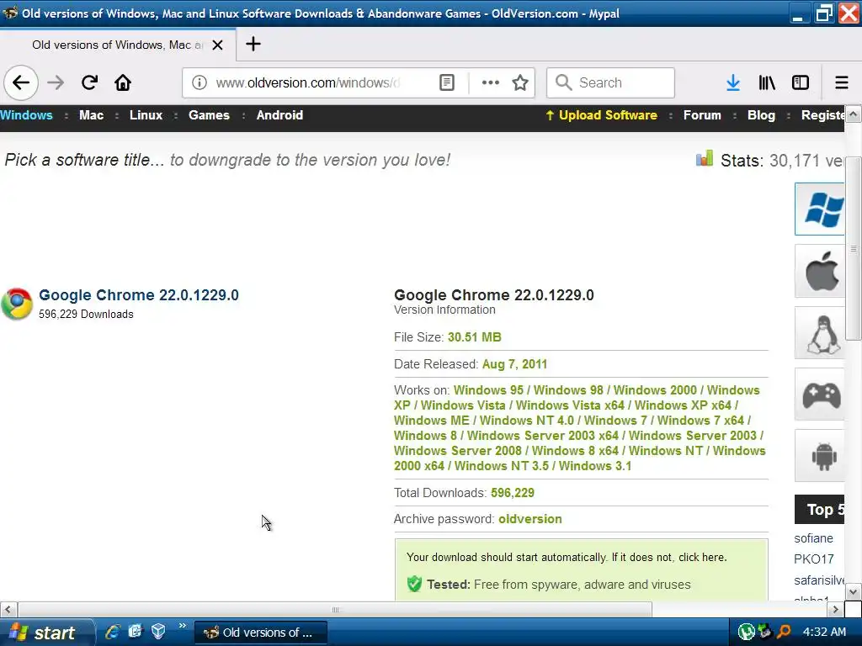
Task: Click the browser Search box
Action: coord(610,83)
